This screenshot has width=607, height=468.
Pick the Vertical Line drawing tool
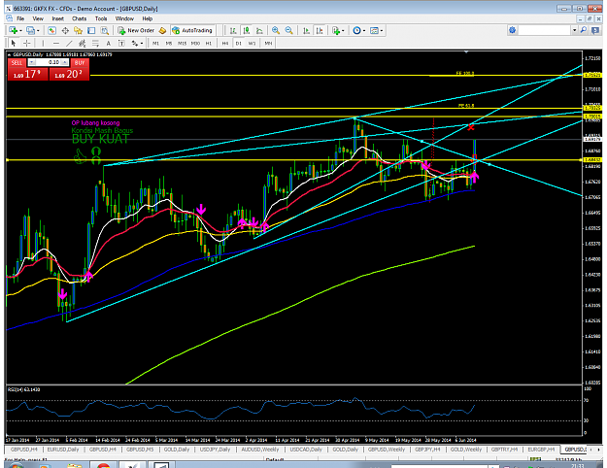coord(43,43)
